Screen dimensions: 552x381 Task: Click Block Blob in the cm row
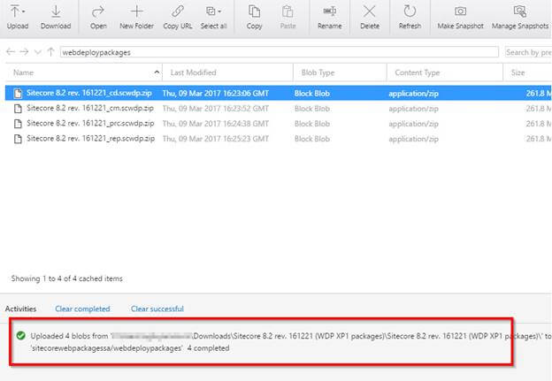312,109
